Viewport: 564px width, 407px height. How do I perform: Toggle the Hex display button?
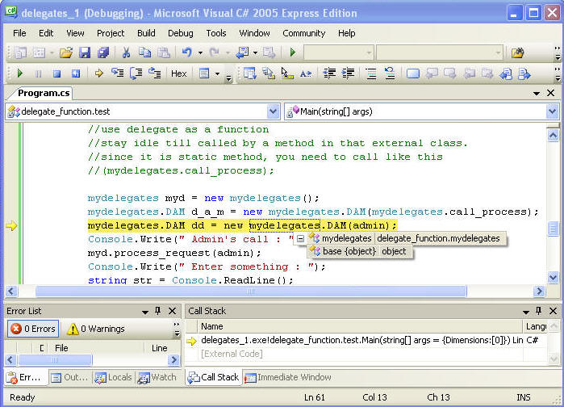pos(178,73)
